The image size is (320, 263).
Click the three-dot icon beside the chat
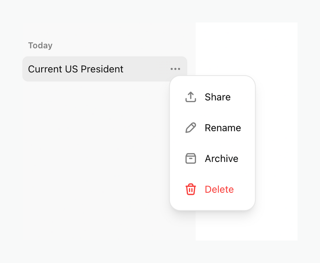(175, 69)
